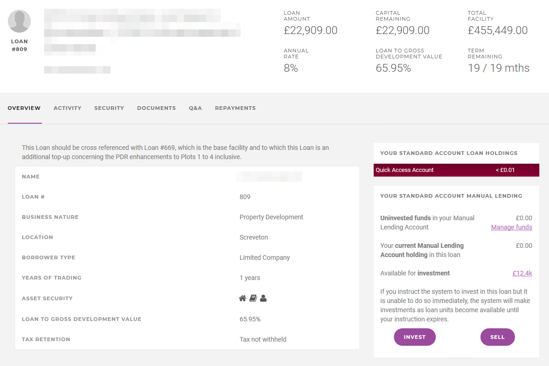Click the Total Facility £455,449.00 amount

click(497, 30)
